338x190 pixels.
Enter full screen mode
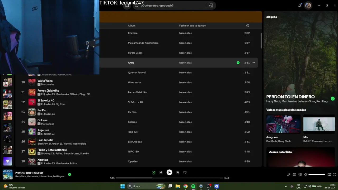pyautogui.click(x=335, y=174)
